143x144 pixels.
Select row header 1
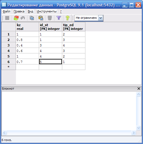point(9,34)
